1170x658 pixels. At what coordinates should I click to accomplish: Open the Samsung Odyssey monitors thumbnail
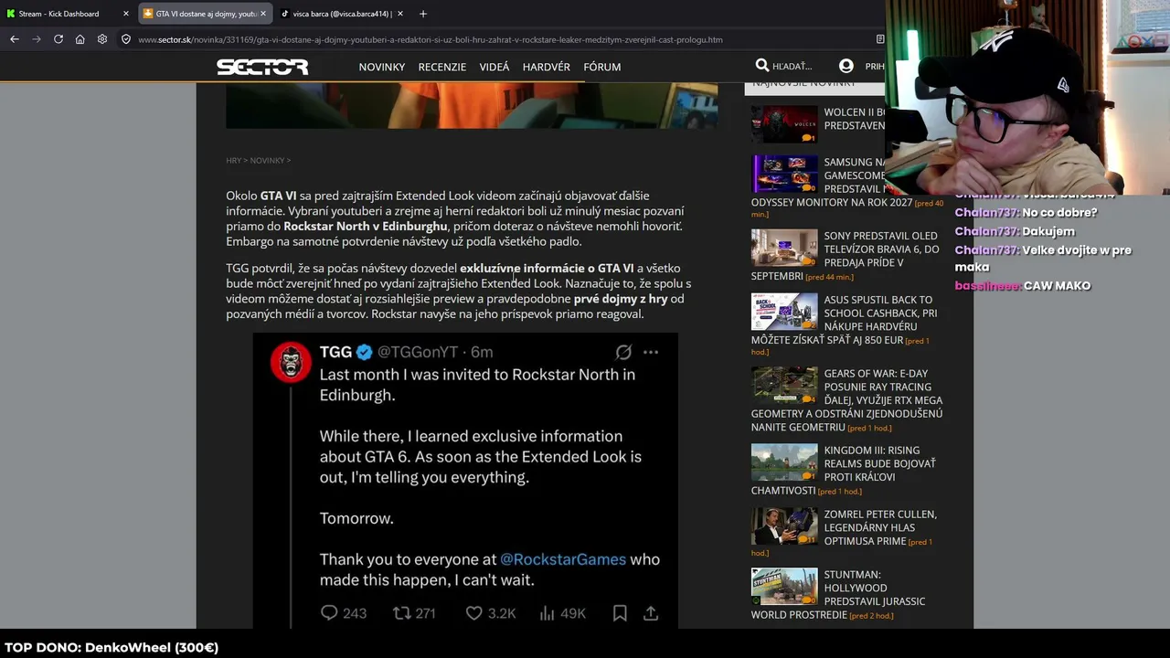coord(784,175)
